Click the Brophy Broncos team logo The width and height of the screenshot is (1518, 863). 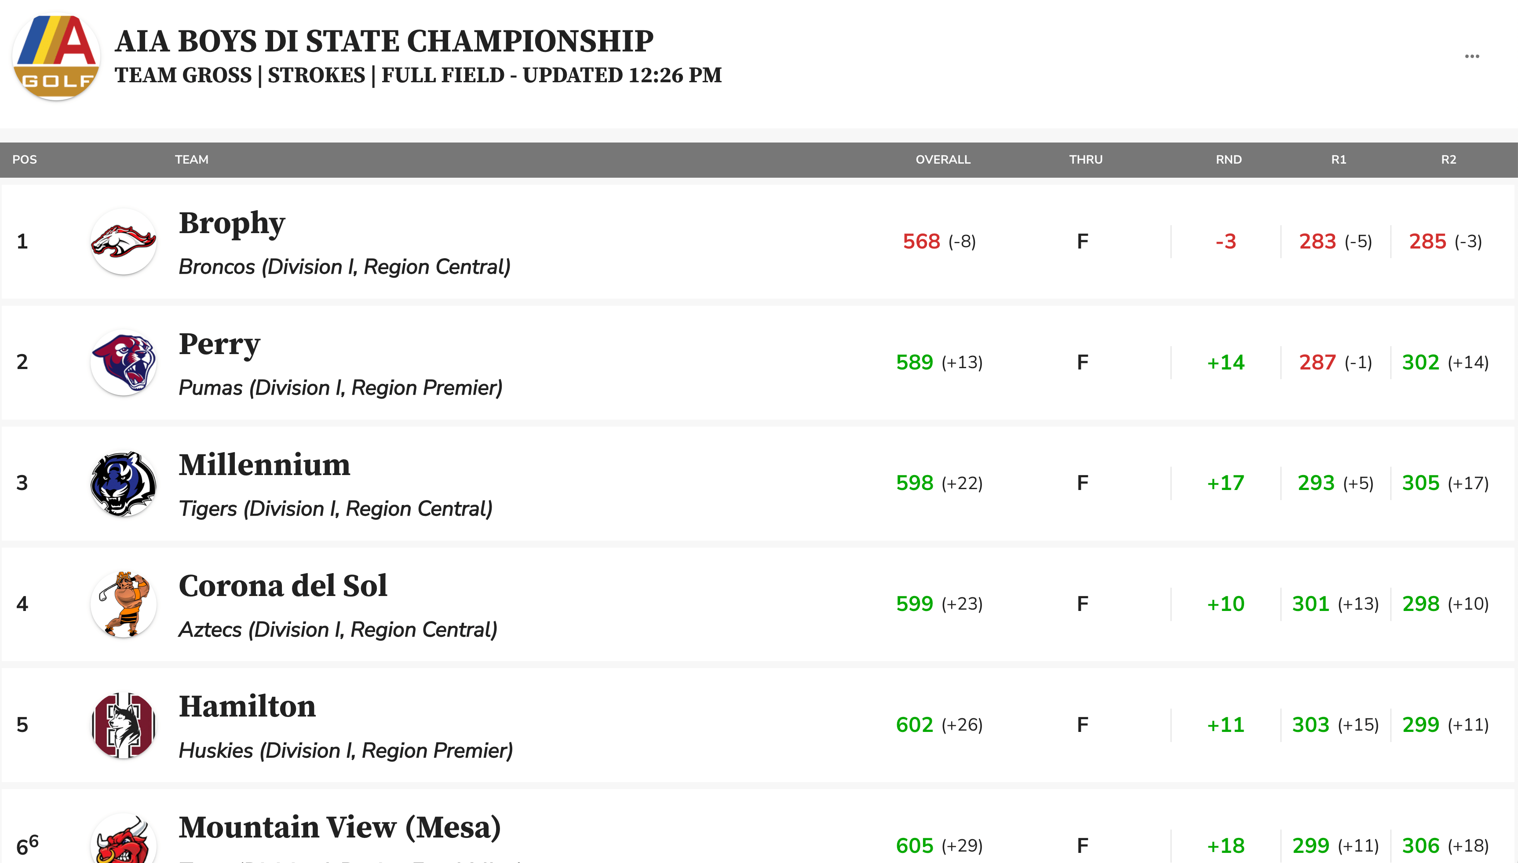pyautogui.click(x=123, y=242)
